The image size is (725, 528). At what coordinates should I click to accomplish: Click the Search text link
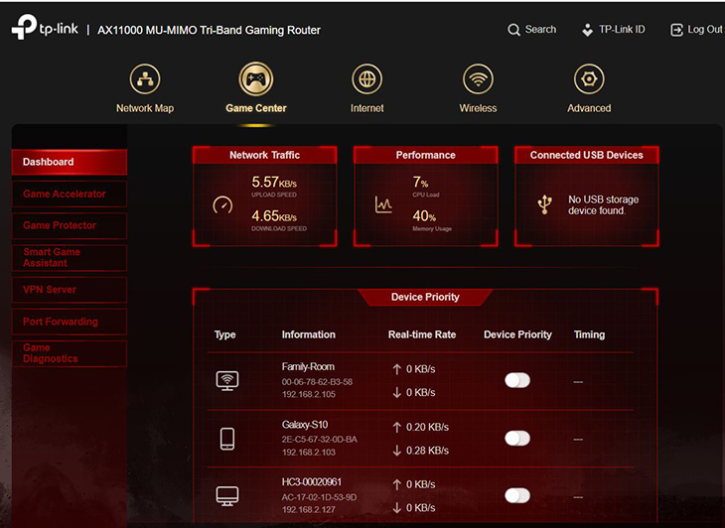click(540, 30)
